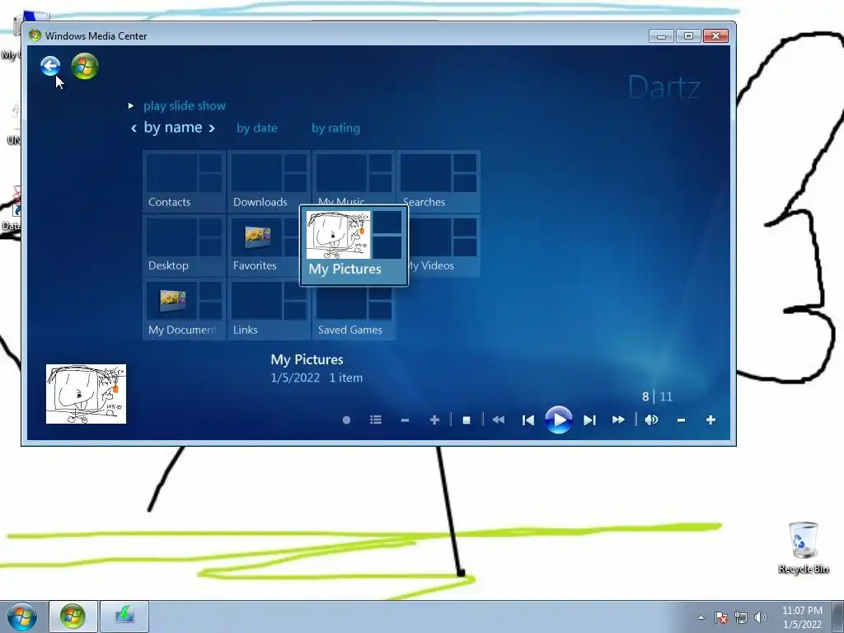Click the second taskbar app with green arrow
Screen dimensions: 844x633
[x=124, y=617]
